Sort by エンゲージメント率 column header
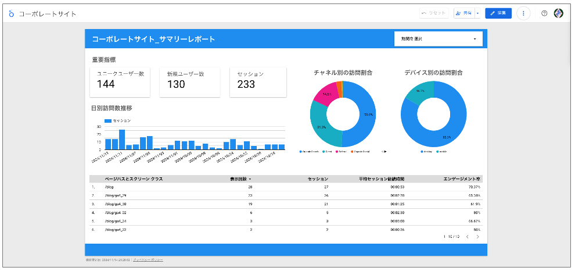575x271 pixels. [462, 179]
